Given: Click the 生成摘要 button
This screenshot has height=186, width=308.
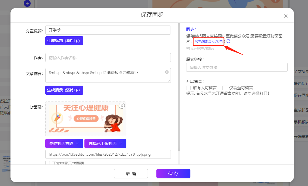Looking at the screenshot, I should tap(64, 90).
